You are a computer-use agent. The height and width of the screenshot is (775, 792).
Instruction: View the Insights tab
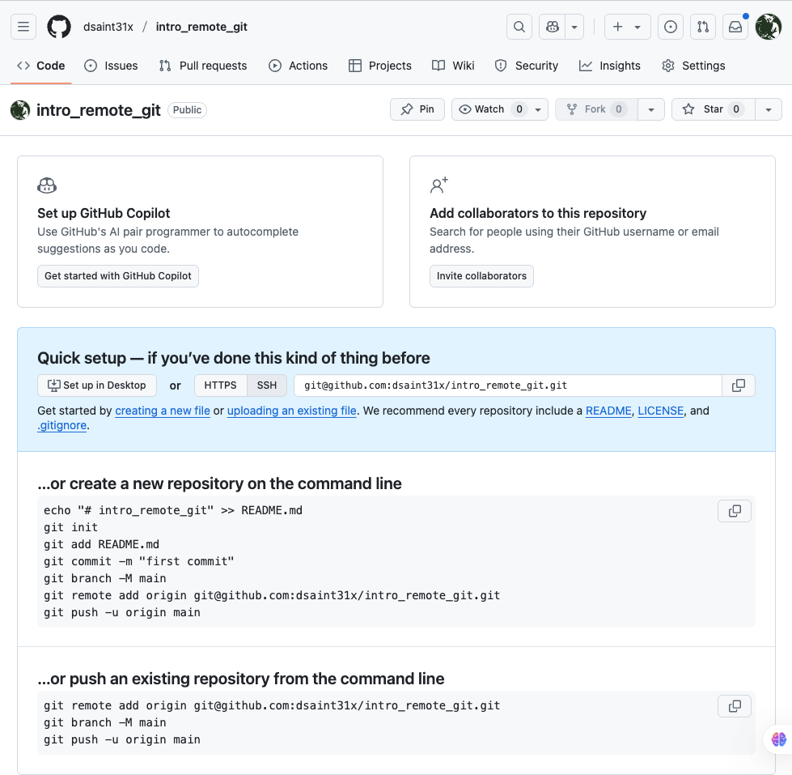pos(610,66)
